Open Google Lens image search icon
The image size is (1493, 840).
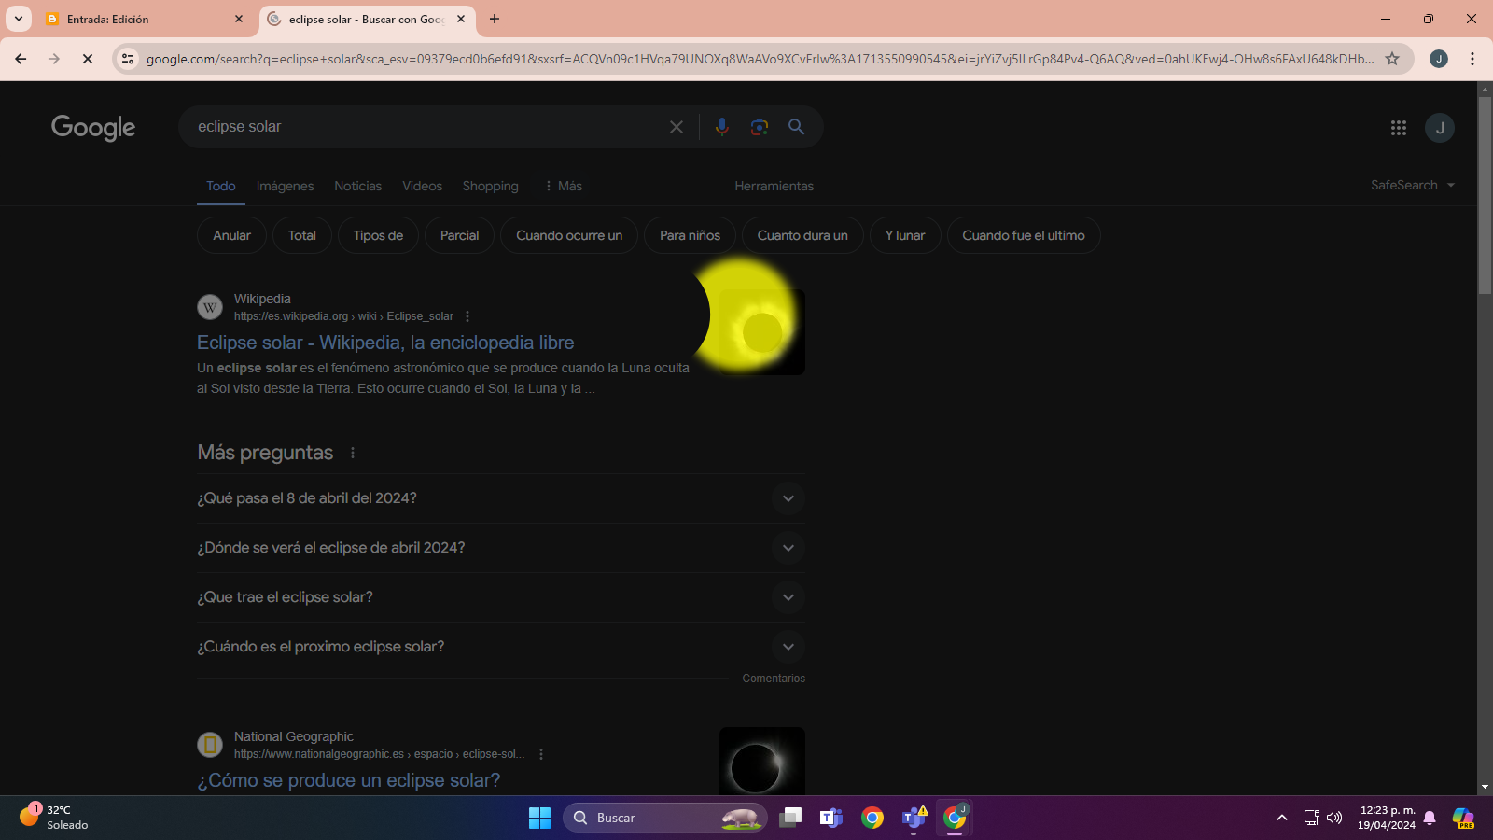click(760, 127)
